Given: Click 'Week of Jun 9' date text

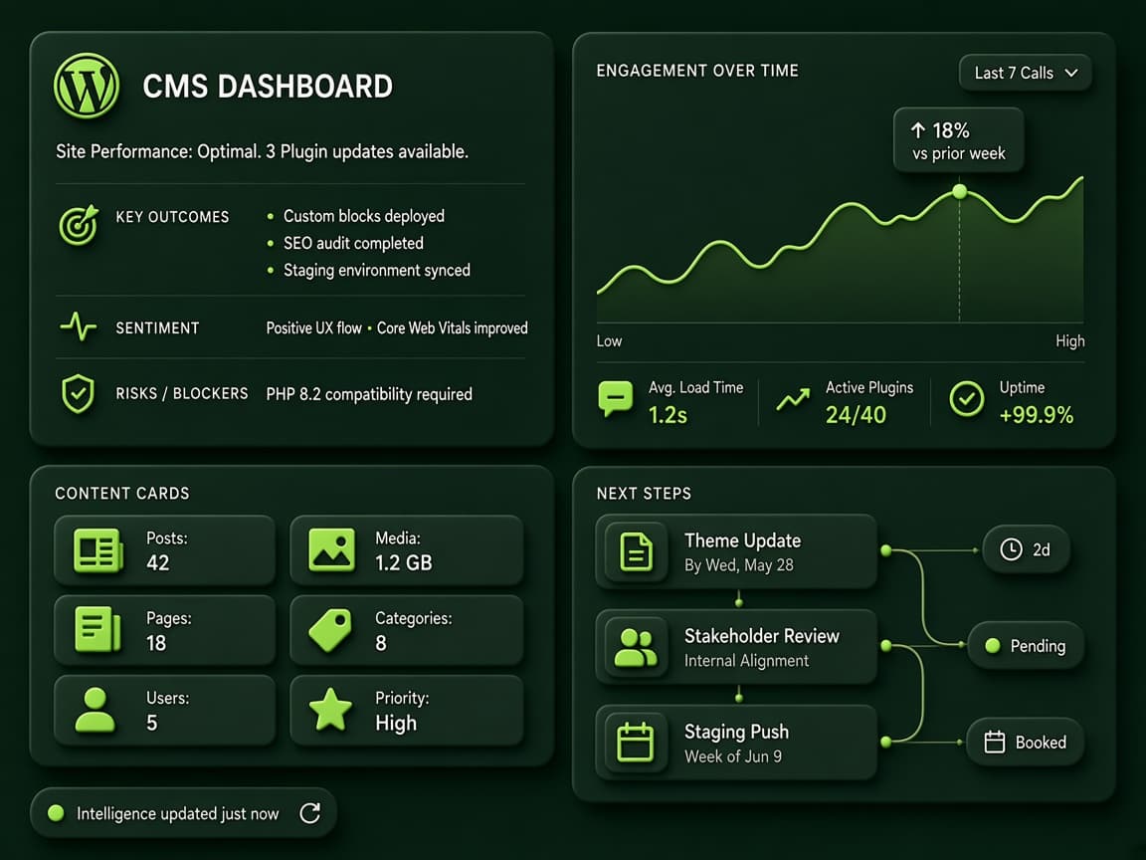Looking at the screenshot, I should pyautogui.click(x=733, y=756).
